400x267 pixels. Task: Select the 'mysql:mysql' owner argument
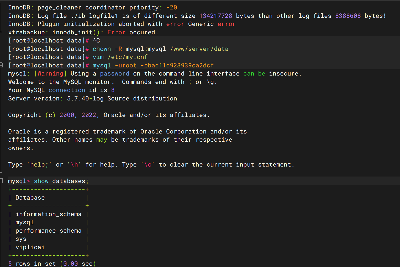point(146,49)
